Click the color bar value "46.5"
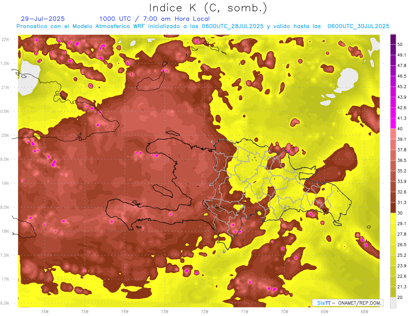Image resolution: width=409 pixels, height=316 pixels. [402, 76]
